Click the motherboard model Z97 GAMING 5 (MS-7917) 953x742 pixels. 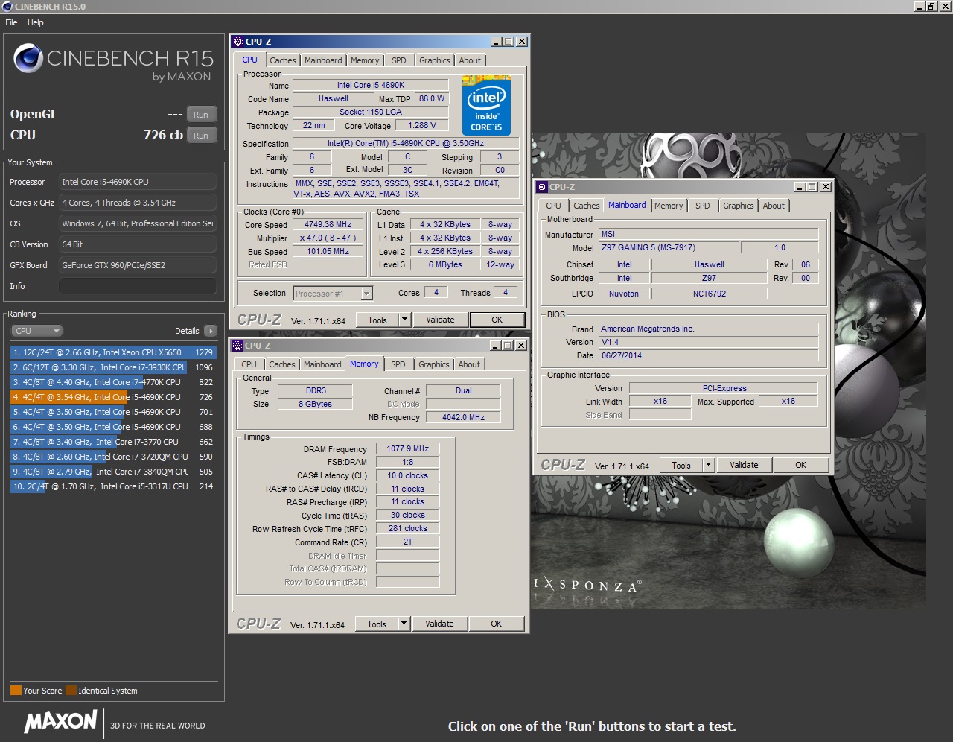669,247
